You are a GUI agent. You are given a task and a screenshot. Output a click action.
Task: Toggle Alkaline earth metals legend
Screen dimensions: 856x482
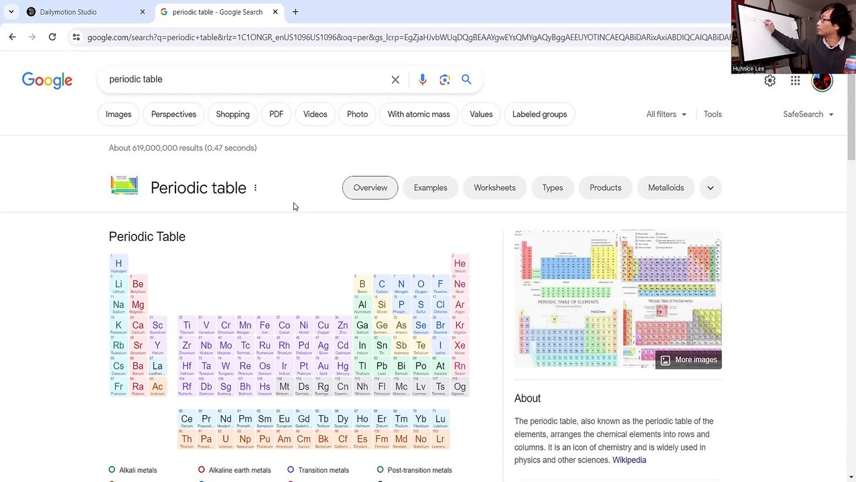[234, 470]
